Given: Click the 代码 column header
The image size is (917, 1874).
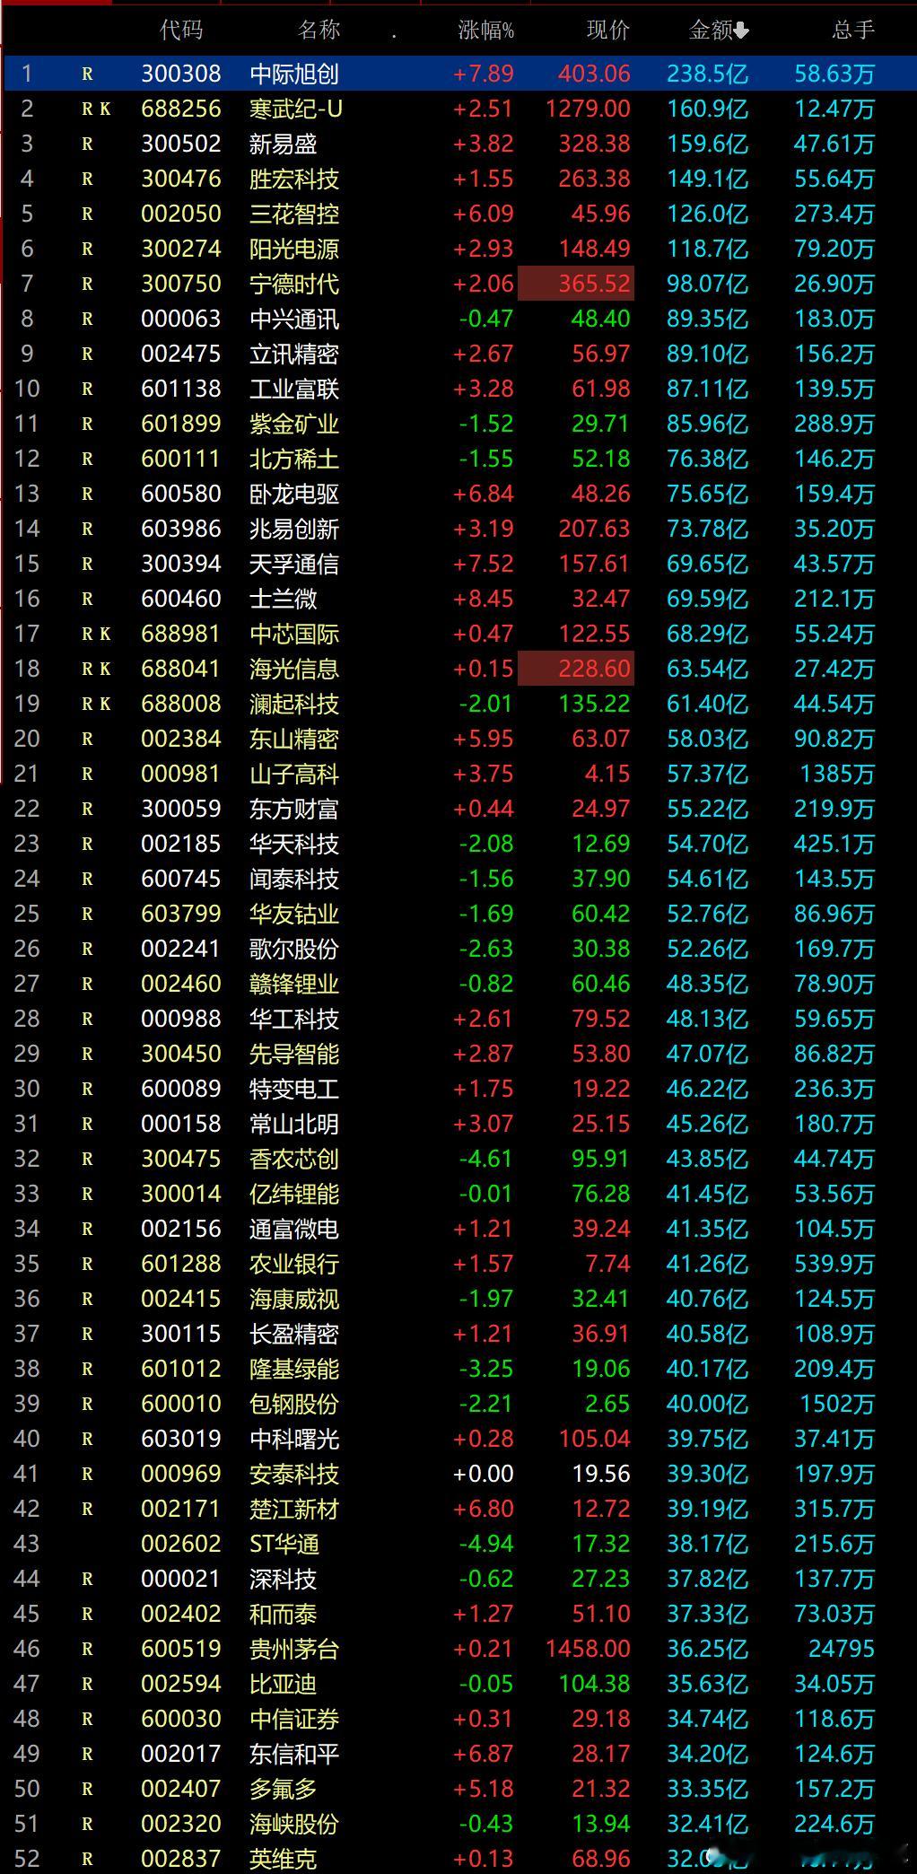Looking at the screenshot, I should click(x=181, y=31).
